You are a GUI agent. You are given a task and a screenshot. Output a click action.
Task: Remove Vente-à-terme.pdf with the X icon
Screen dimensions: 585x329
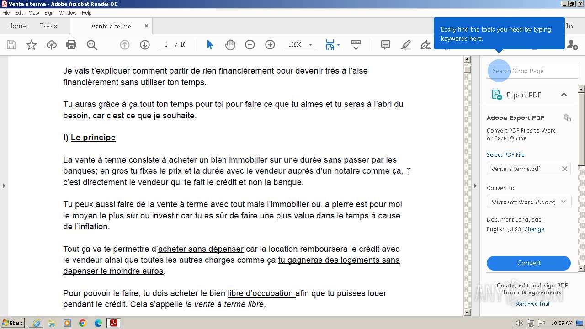[564, 169]
